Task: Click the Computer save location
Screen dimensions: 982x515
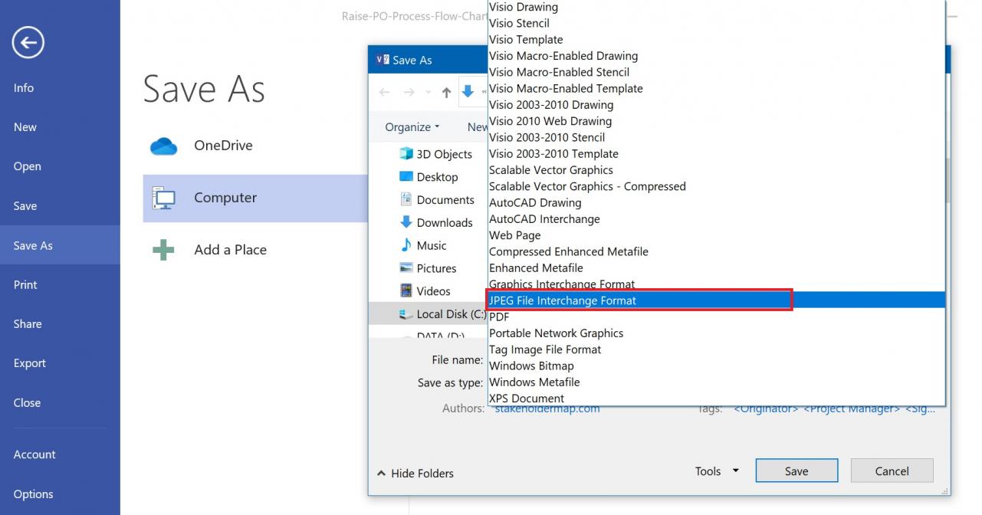Action: click(x=225, y=198)
